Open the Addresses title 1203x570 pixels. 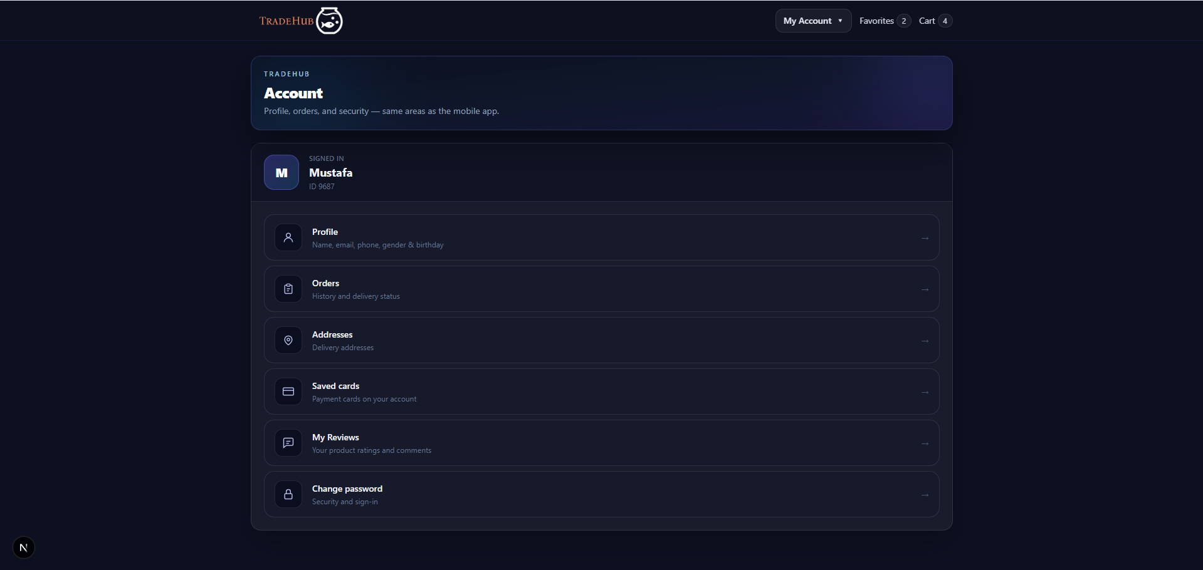click(x=332, y=334)
